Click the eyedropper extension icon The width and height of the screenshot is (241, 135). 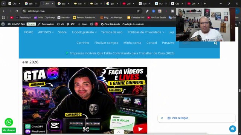[x=147, y=11]
